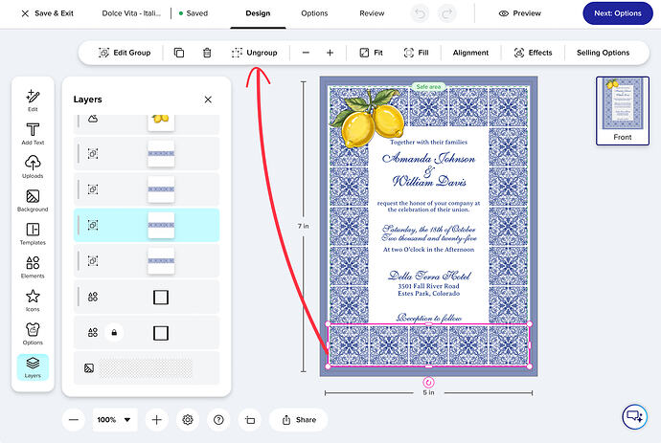
Task: Select 'Amanda Johnson' text on canvas
Action: (x=428, y=158)
